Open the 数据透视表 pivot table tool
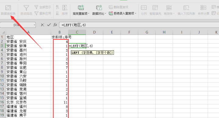The width and height of the screenshot is (219, 118). (x=8, y=10)
